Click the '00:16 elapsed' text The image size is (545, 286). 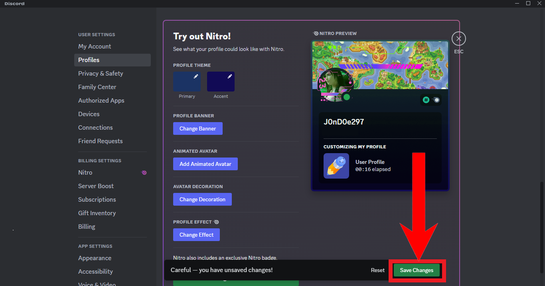click(x=373, y=169)
